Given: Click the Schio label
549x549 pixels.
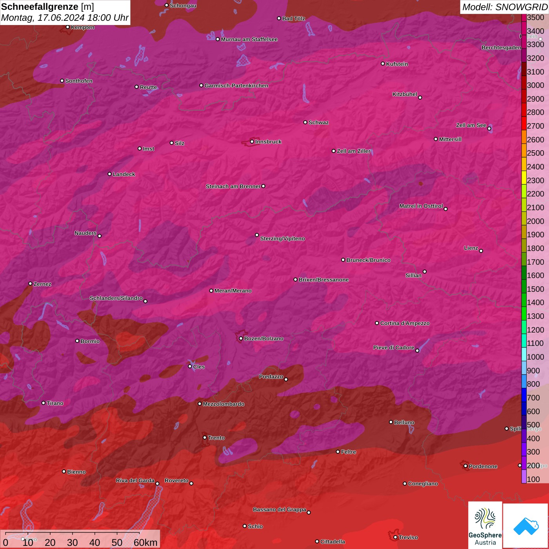Looking at the screenshot, I should tap(255, 526).
